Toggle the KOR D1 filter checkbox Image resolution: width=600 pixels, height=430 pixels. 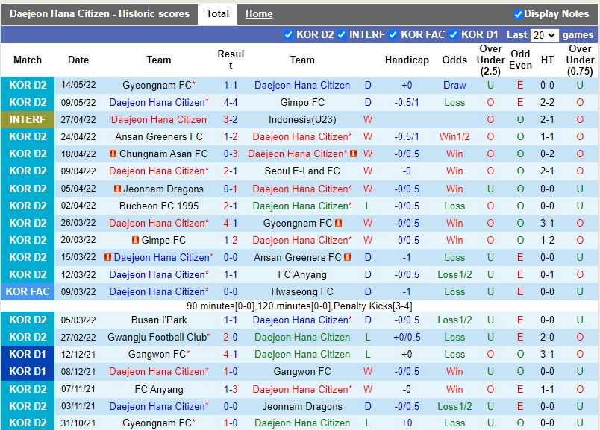point(454,35)
